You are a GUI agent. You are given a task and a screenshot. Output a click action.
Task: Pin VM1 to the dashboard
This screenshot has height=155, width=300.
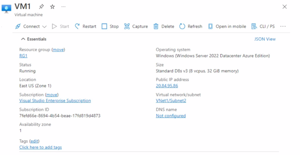[x=41, y=7]
